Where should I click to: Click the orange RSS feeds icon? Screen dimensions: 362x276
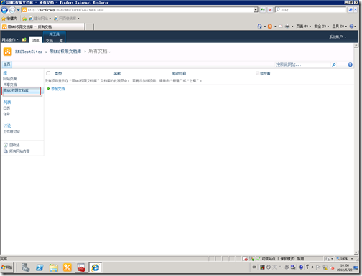point(270,27)
